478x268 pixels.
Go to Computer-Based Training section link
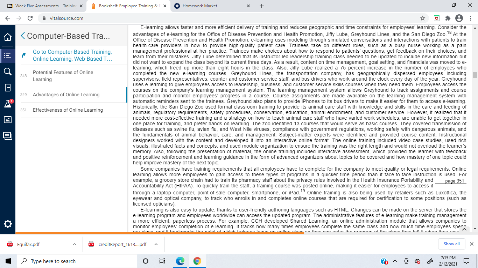pyautogui.click(x=72, y=55)
